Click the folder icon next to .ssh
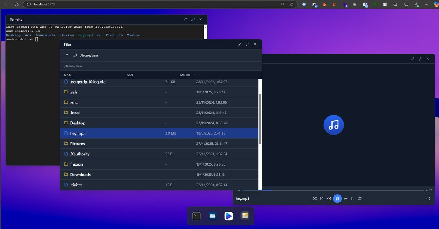The image size is (439, 229). click(66, 92)
